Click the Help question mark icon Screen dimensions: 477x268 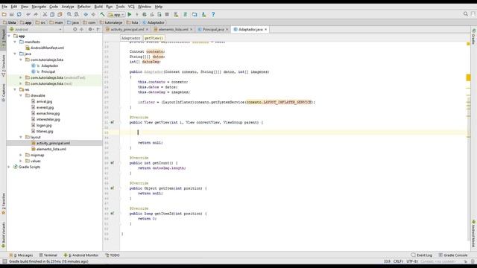click(x=213, y=14)
